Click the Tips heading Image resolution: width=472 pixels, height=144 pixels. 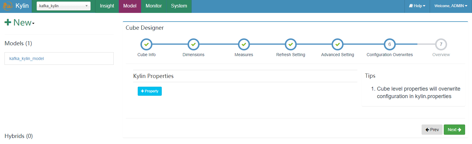[370, 76]
